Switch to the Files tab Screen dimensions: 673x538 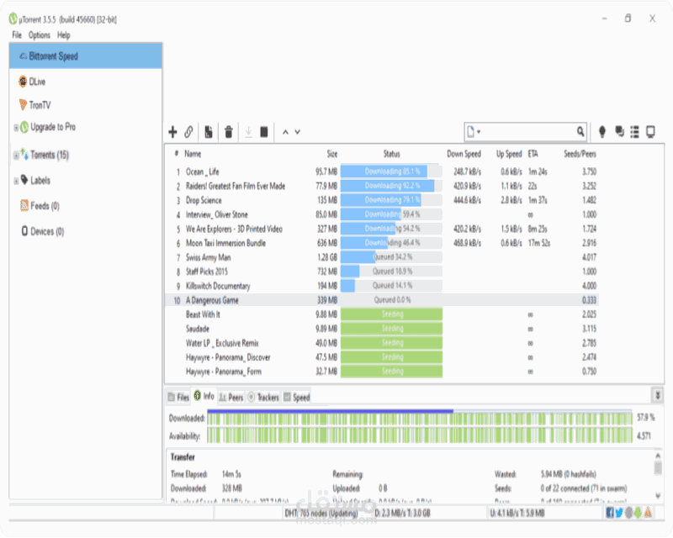[178, 398]
